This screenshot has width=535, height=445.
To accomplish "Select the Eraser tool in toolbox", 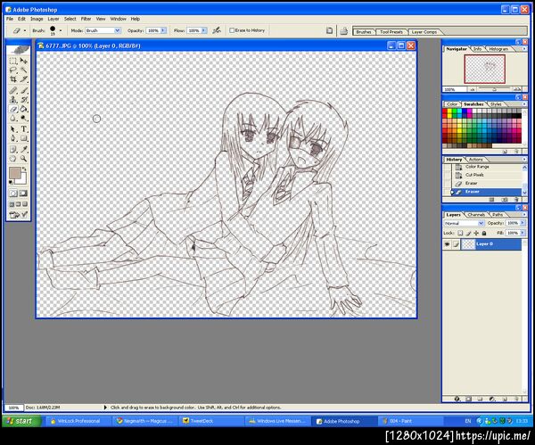I will [13, 109].
